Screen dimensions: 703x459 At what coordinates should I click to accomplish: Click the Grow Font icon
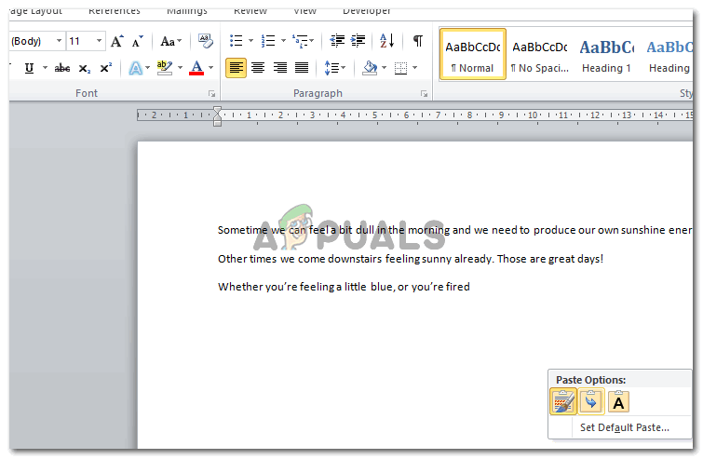[x=116, y=41]
